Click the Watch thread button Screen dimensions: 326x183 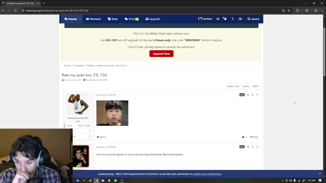(255, 86)
